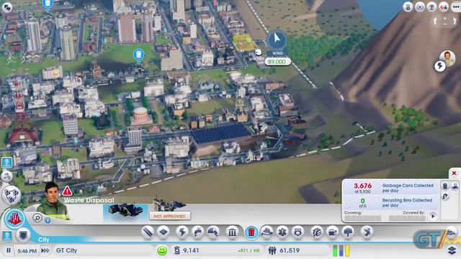
Task: Click the Covering progress bar
Action: (x=363, y=218)
